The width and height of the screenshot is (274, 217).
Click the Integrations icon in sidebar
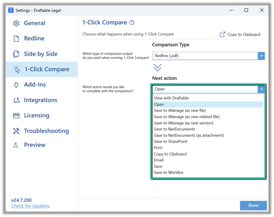[x=16, y=100]
